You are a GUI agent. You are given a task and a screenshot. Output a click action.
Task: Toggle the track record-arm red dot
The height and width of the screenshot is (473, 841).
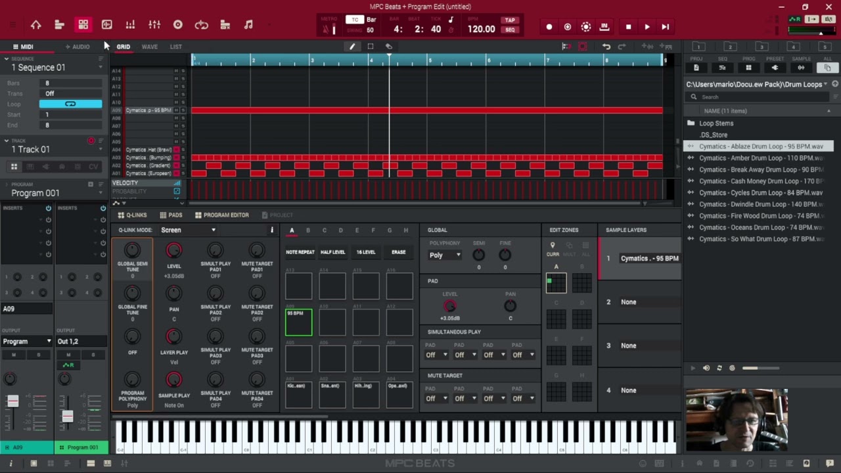click(x=91, y=141)
